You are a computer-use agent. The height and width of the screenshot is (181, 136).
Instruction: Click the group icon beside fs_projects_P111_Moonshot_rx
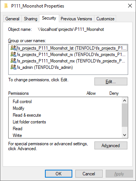(x=13, y=55)
